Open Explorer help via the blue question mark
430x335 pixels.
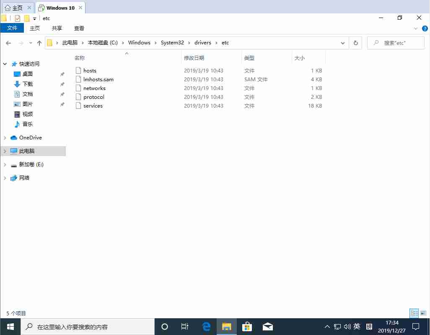click(x=425, y=28)
